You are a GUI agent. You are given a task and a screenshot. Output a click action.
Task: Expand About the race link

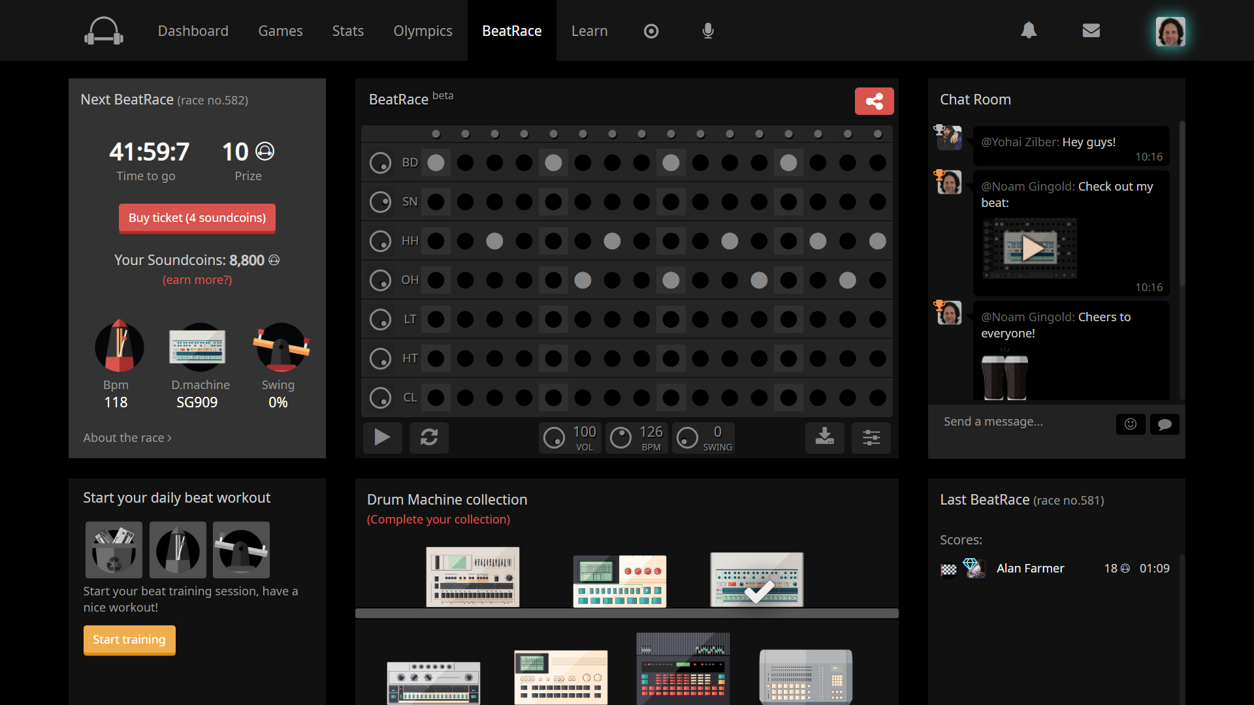pyautogui.click(x=127, y=438)
